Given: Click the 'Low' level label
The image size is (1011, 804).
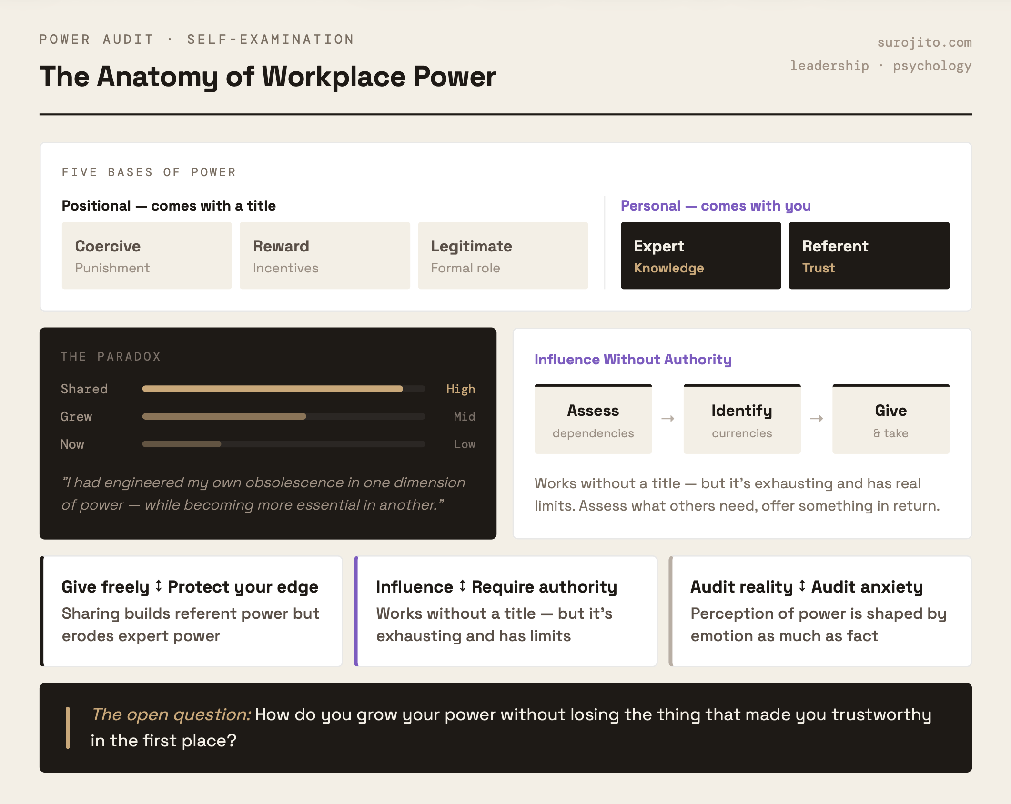Looking at the screenshot, I should pyautogui.click(x=465, y=444).
